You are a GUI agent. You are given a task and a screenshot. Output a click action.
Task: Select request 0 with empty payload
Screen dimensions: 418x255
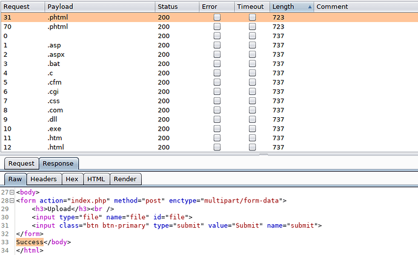[x=210, y=36]
